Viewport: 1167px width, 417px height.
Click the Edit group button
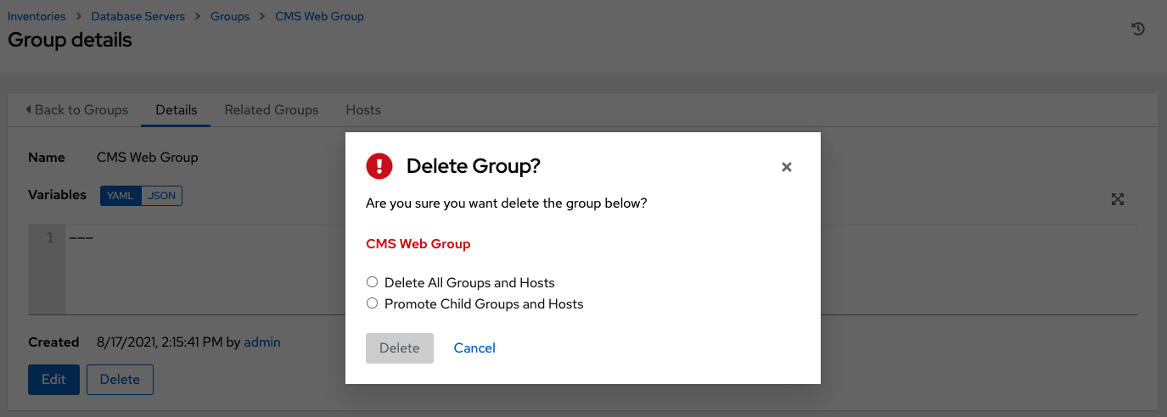[x=53, y=380]
